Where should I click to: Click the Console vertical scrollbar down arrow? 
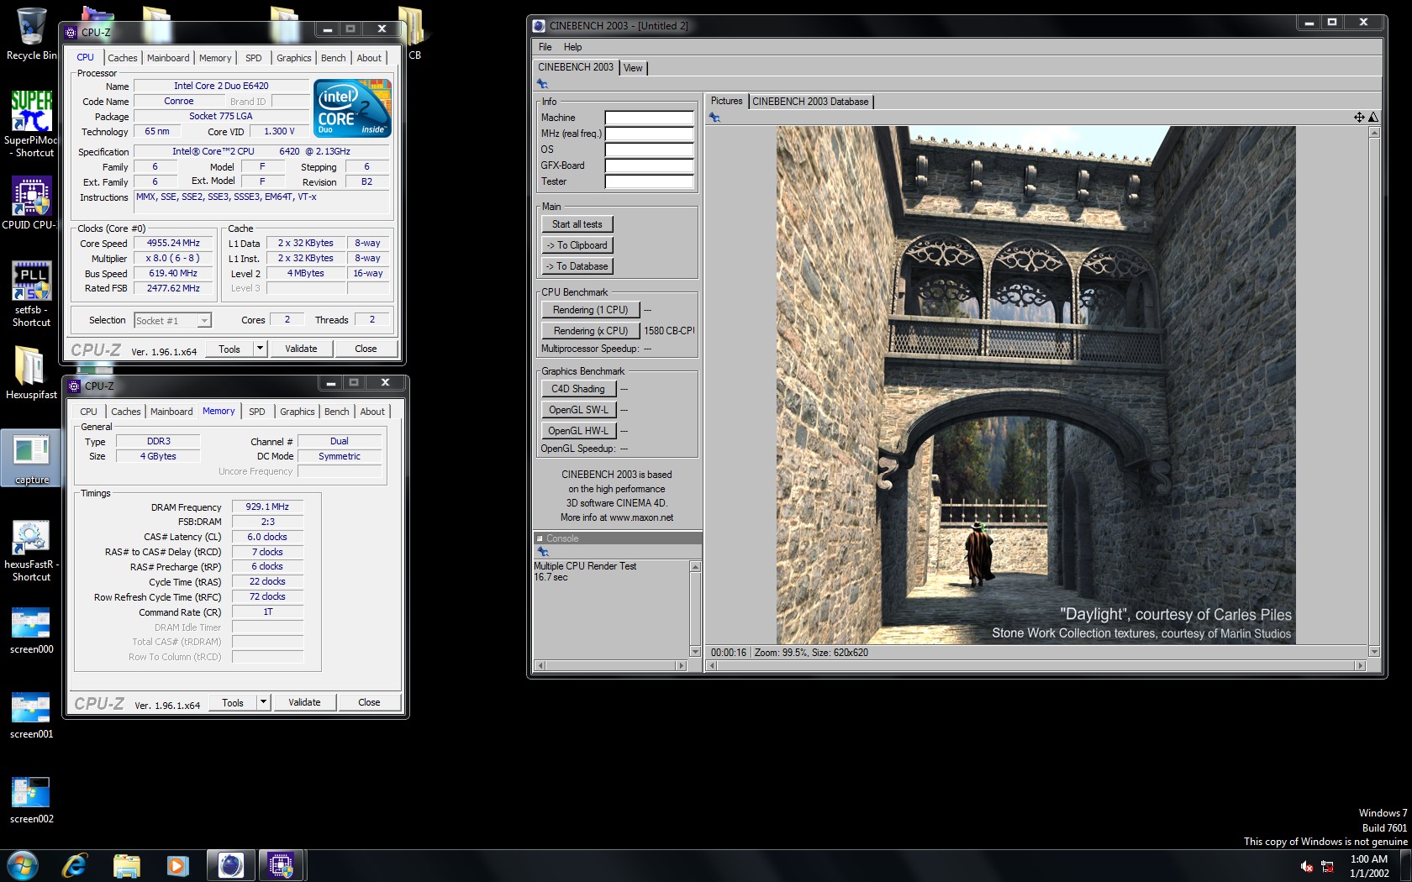695,652
